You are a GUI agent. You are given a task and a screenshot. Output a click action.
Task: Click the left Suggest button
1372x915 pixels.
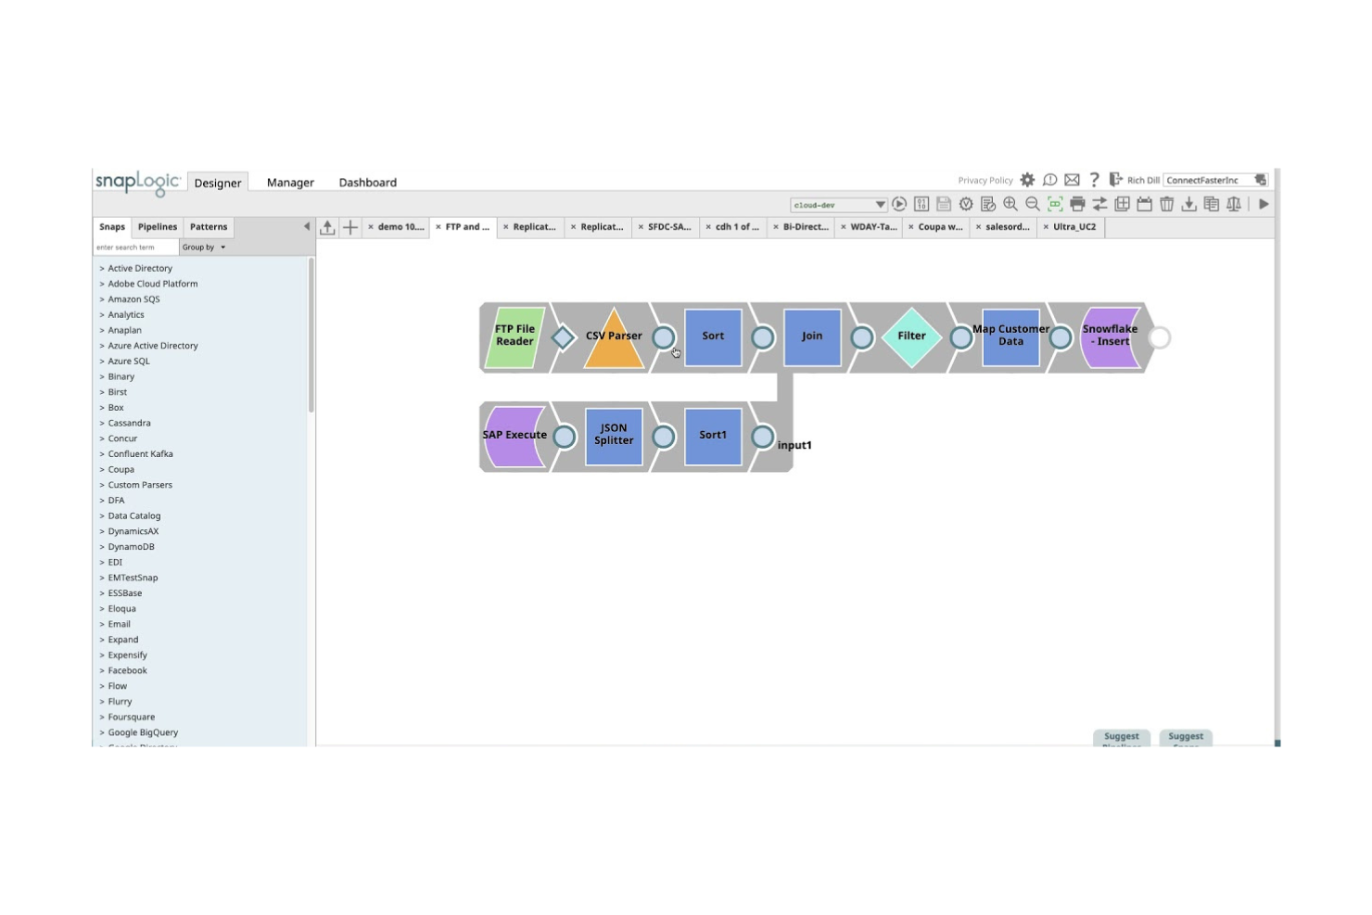click(x=1122, y=738)
